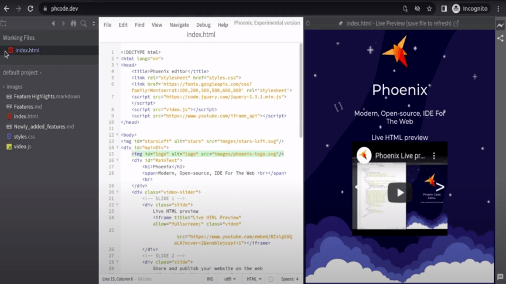Go back with the sidebar left arrow
The height and width of the screenshot is (284, 506).
coord(53,23)
